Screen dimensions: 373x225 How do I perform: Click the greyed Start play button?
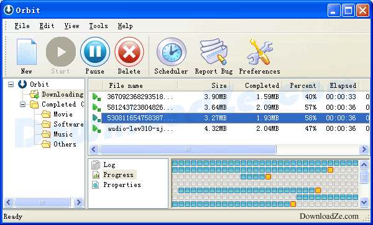pos(61,52)
